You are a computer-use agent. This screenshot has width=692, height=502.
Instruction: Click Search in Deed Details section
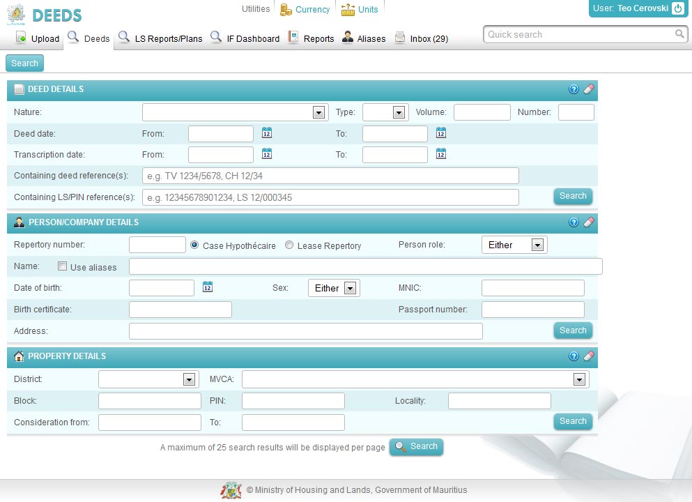click(x=573, y=196)
